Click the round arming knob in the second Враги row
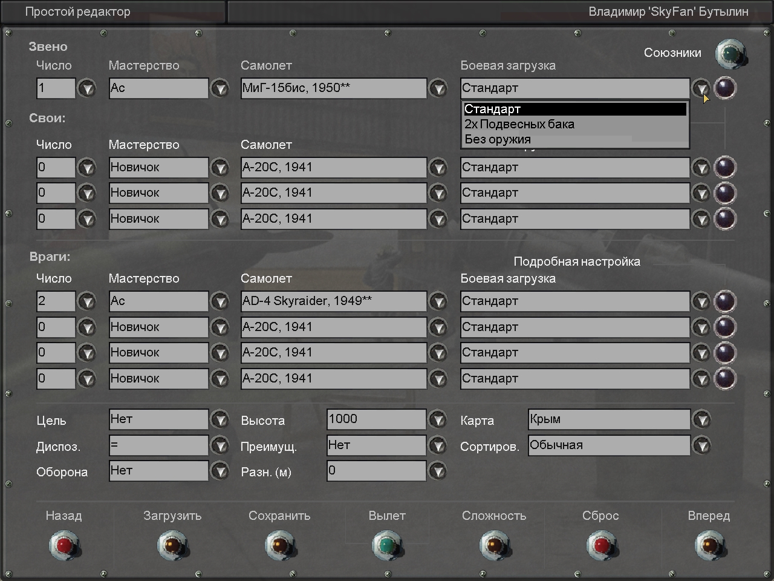 tap(725, 327)
